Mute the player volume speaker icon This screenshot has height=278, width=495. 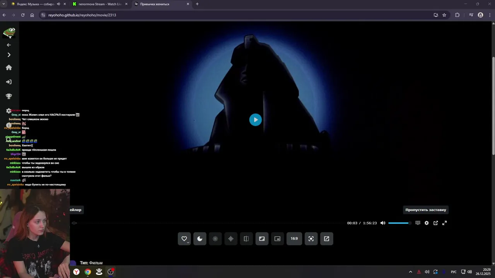coord(383,223)
